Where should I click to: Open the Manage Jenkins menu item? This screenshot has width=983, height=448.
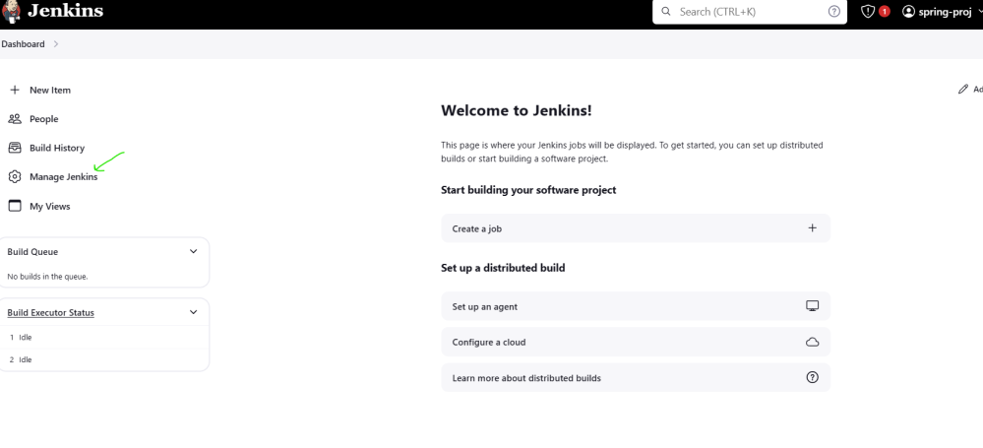(63, 177)
